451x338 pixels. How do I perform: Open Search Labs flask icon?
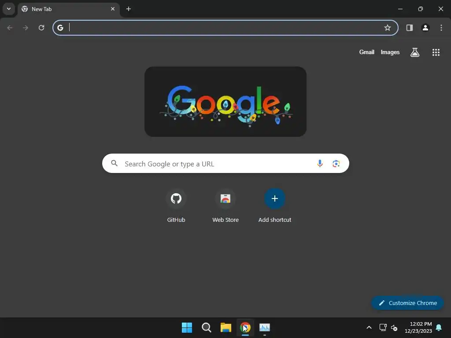coord(415,52)
